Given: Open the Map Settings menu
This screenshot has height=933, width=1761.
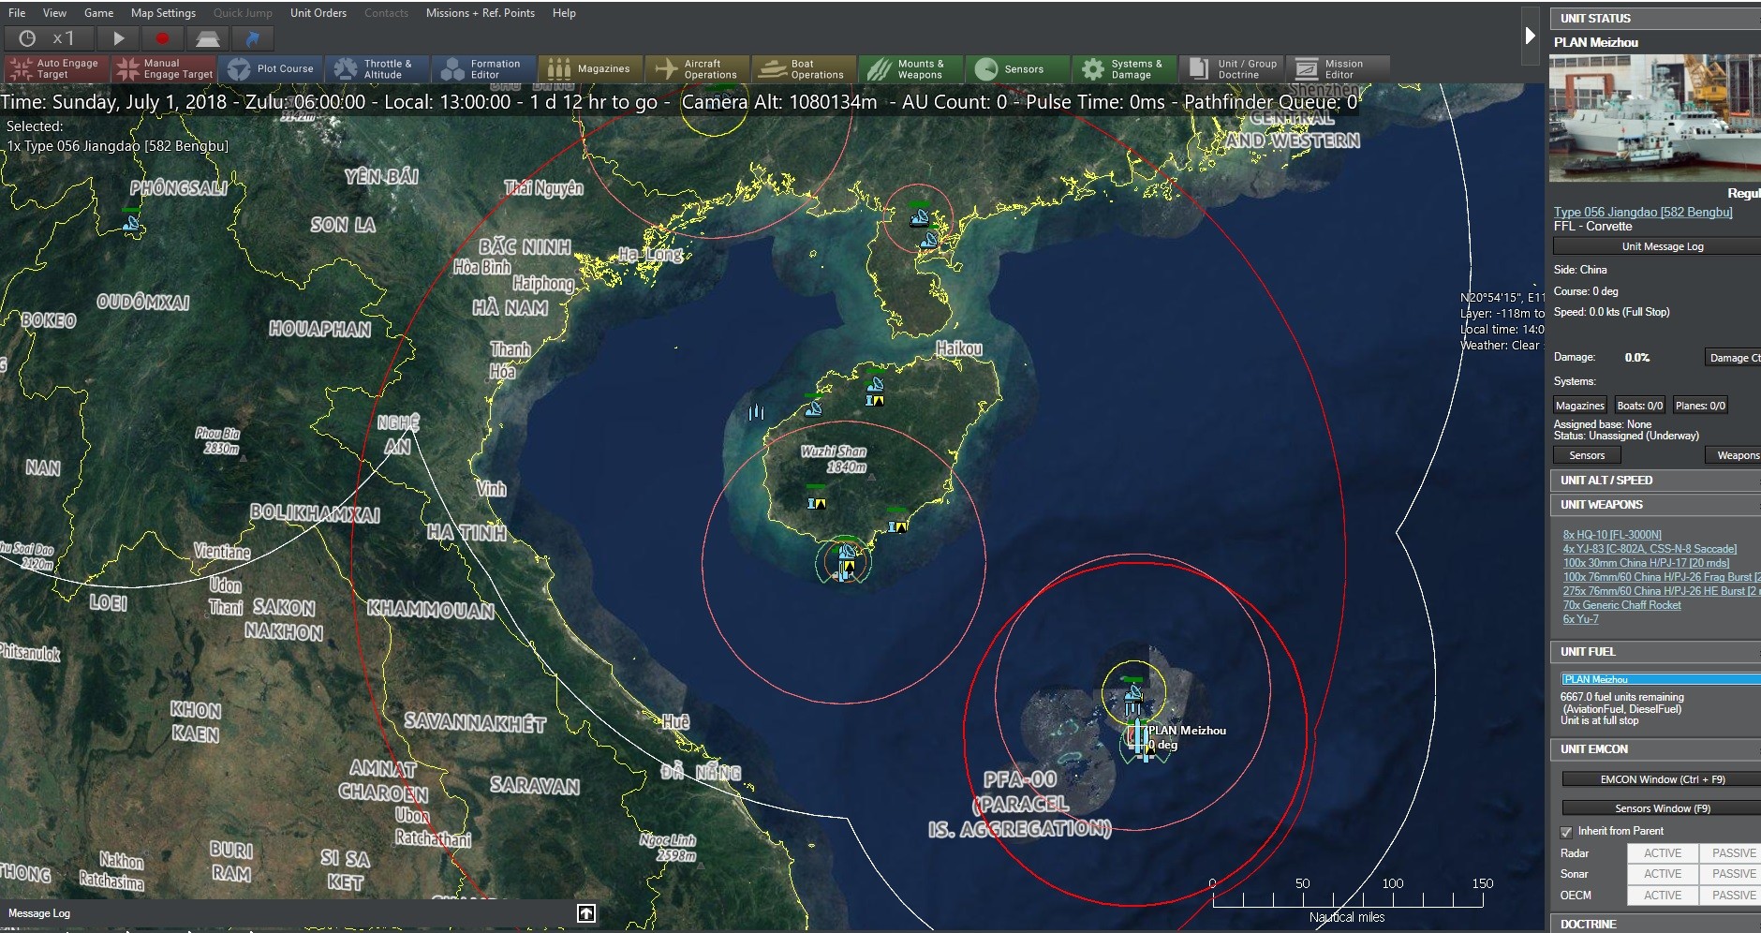Looking at the screenshot, I should [162, 12].
